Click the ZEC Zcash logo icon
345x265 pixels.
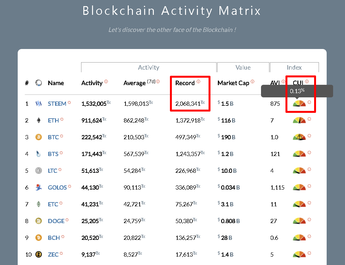coord(39,254)
